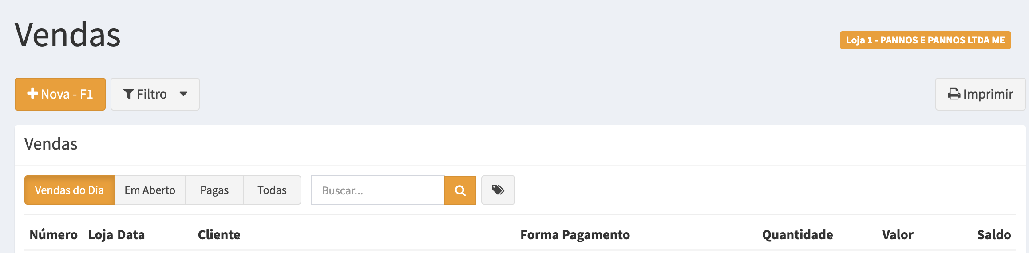Click the Forma Pagamento column header
Viewport: 1029px width, 253px height.
[x=575, y=235]
